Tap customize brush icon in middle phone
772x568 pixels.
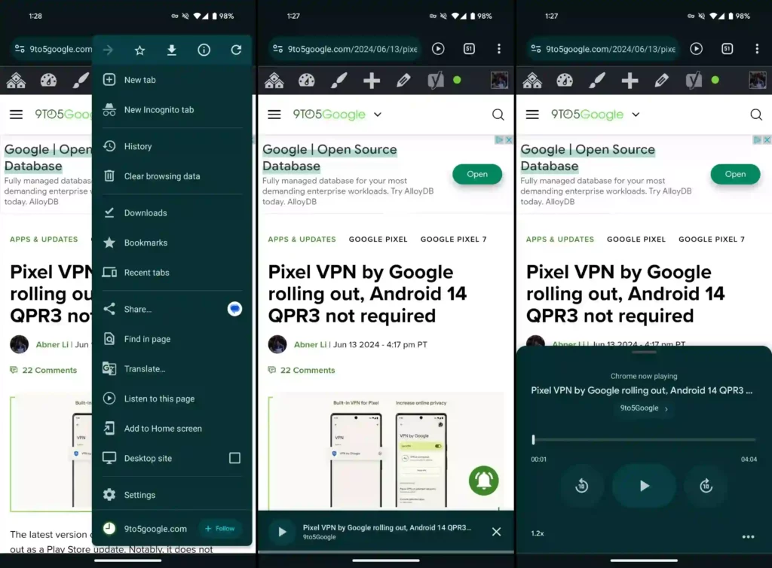point(339,80)
